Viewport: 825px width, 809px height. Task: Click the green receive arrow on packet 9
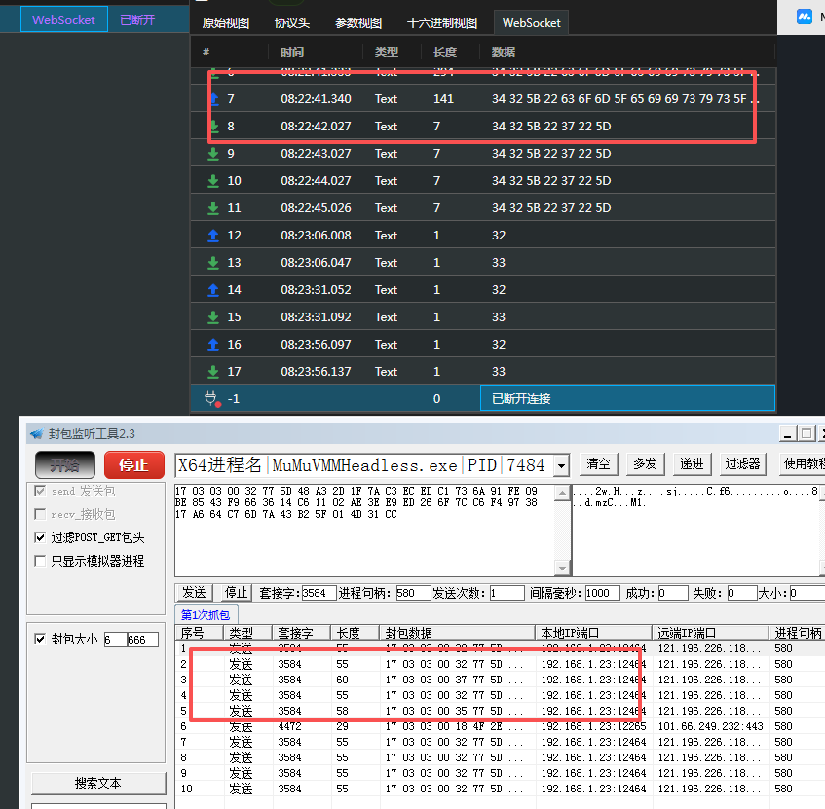tap(215, 153)
